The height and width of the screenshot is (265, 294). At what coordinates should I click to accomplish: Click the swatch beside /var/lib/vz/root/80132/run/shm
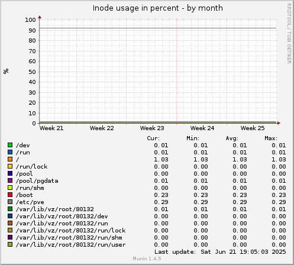tap(10, 237)
